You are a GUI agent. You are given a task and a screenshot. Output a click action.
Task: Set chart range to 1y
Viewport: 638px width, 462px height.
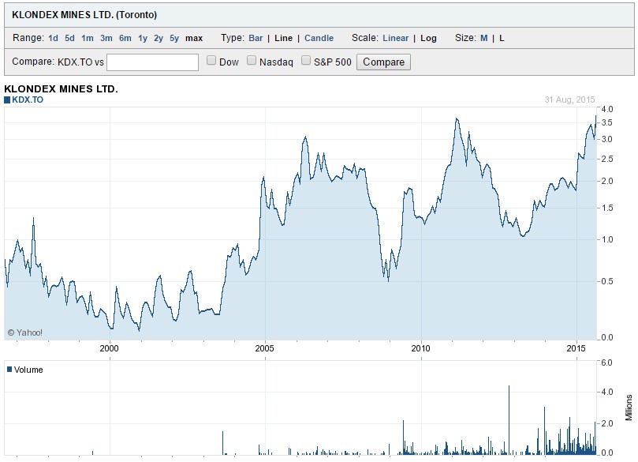(x=143, y=38)
